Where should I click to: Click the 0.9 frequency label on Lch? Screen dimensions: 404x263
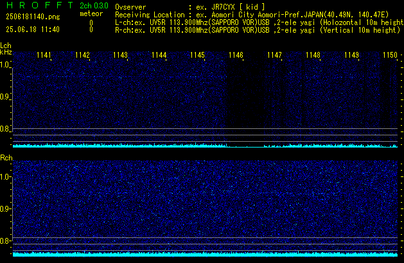click(5, 97)
